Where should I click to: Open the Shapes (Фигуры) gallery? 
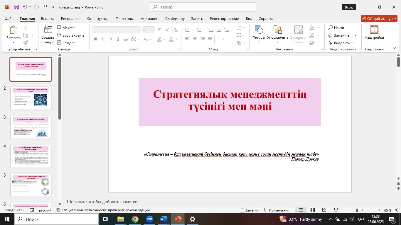(x=259, y=30)
